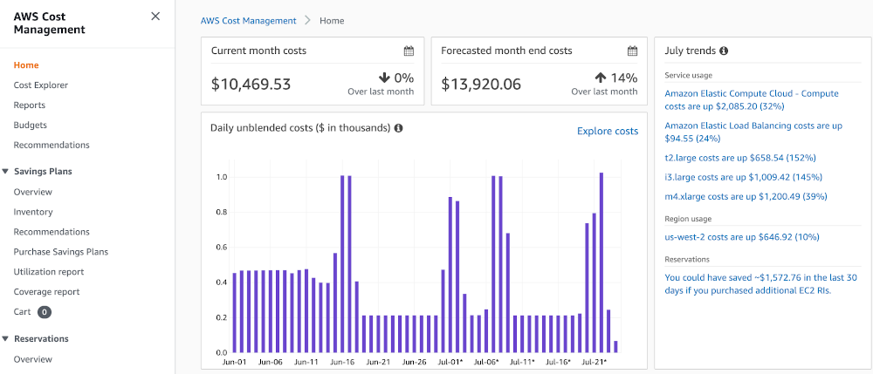Open us-west-2 region costs trend
Viewport: 873px width, 374px height.
tap(741, 237)
